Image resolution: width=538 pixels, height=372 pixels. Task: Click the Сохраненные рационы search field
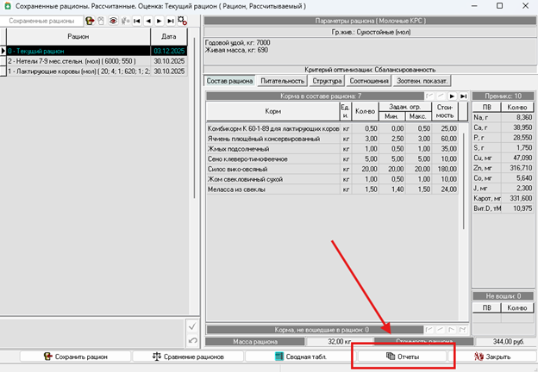(41, 21)
